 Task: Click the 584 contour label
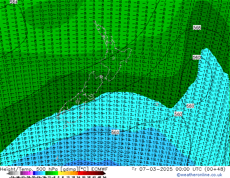click(x=14, y=2)
